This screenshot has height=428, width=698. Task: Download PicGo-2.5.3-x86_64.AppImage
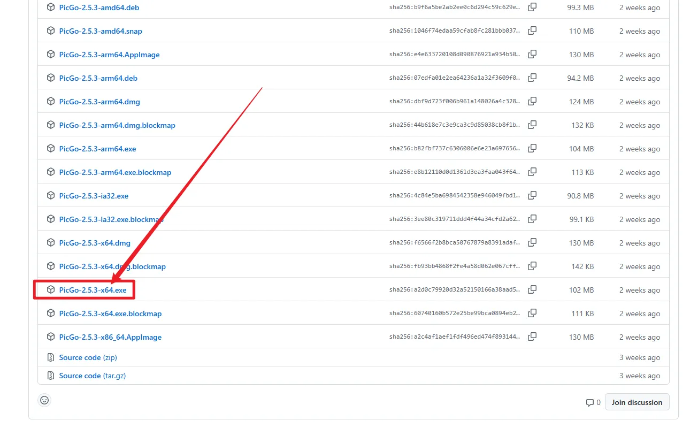pyautogui.click(x=110, y=337)
